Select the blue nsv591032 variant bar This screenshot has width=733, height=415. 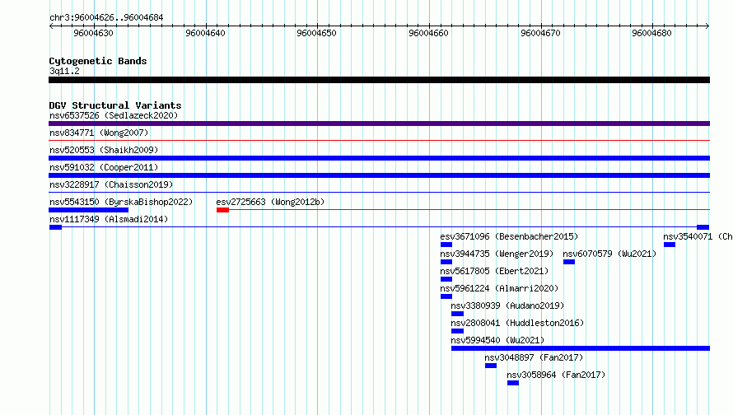379,175
